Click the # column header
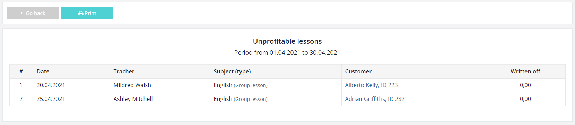 click(21, 71)
